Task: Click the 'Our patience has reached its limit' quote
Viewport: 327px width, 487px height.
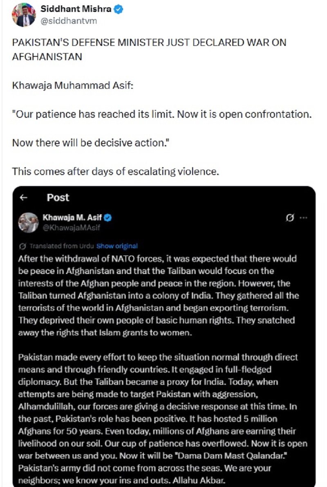Action: [x=161, y=114]
